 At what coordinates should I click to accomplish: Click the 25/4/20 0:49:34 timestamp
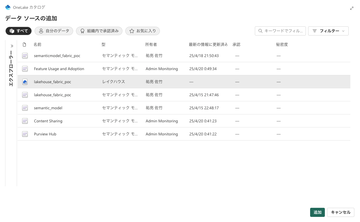[203, 69]
